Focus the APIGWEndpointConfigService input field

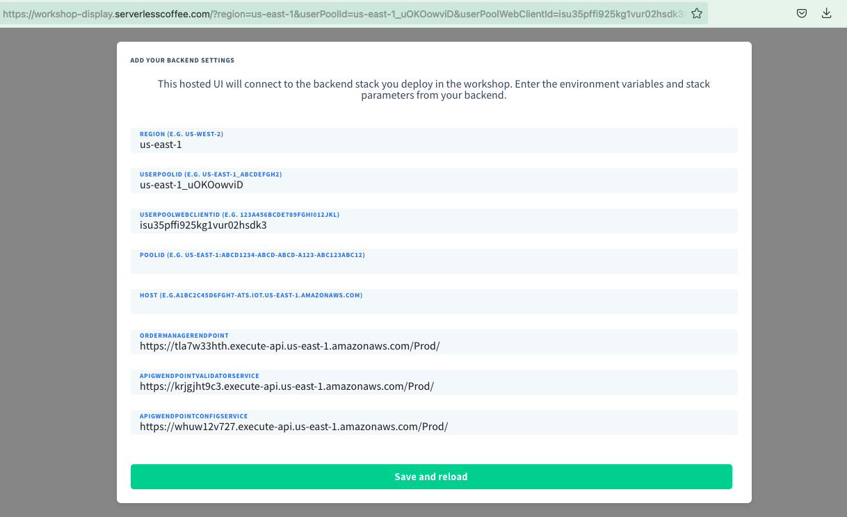click(434, 422)
